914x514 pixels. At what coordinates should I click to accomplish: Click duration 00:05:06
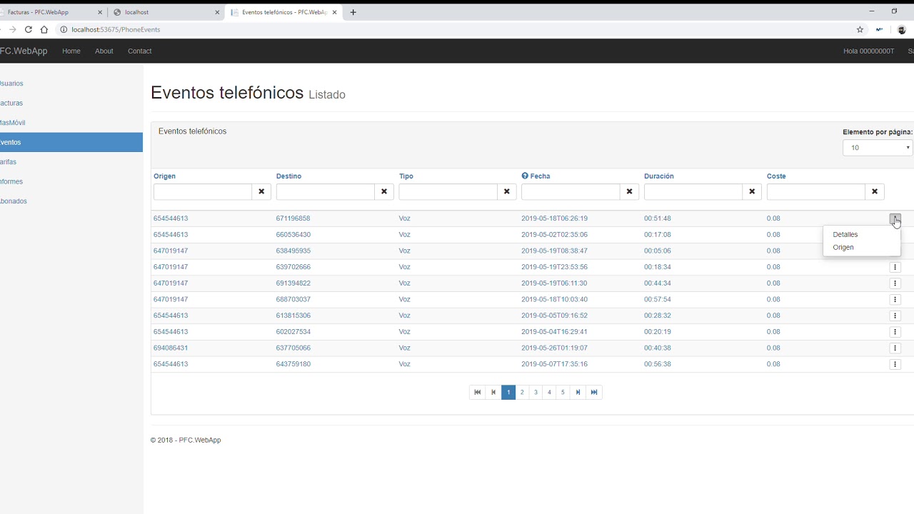658,251
